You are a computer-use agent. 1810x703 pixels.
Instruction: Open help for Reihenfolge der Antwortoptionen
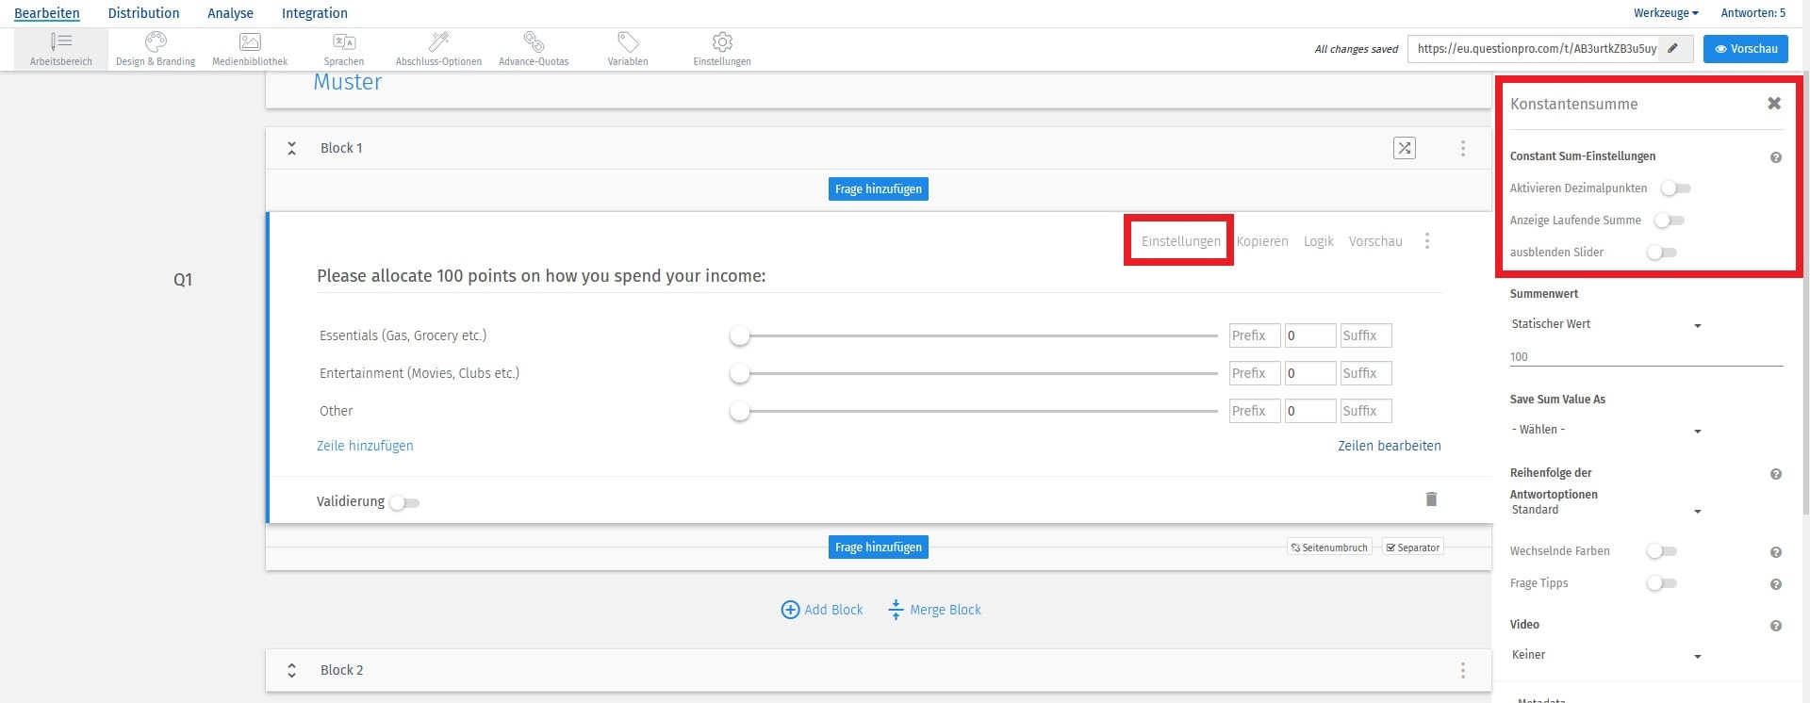[x=1776, y=474]
